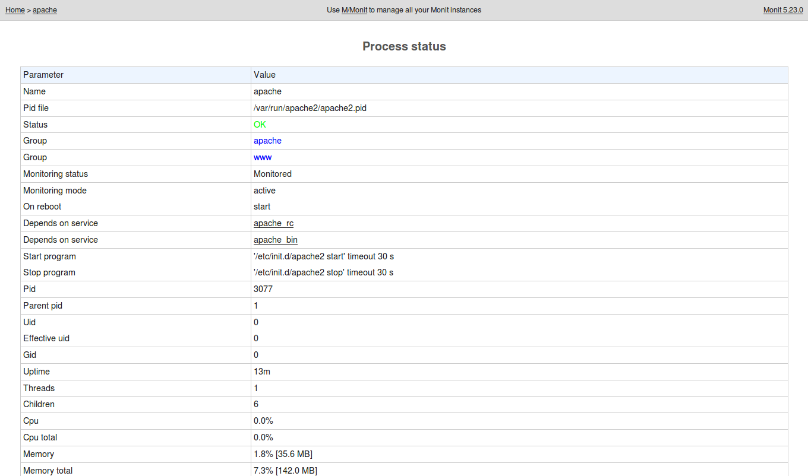Click the Name parameter label
808x476 pixels.
[x=34, y=91]
